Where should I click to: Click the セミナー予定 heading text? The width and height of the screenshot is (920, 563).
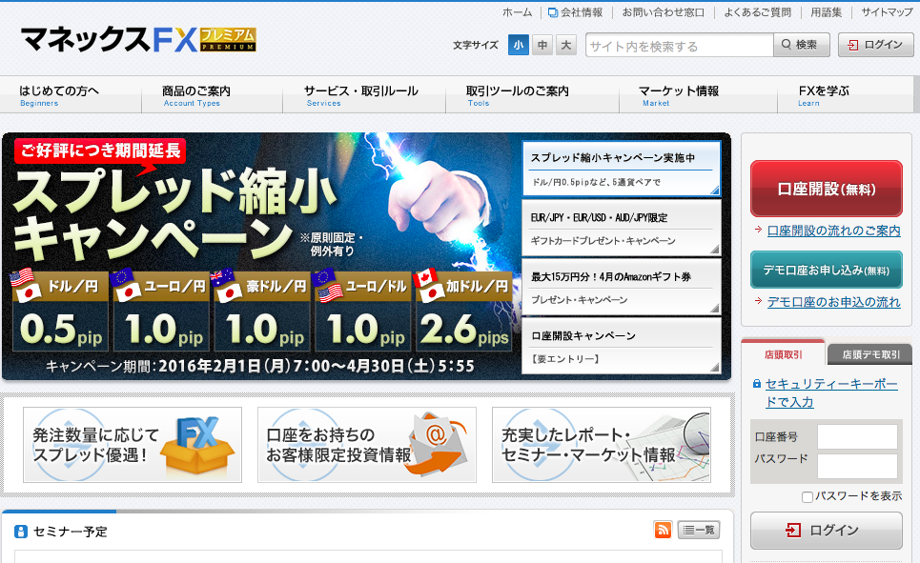click(70, 532)
